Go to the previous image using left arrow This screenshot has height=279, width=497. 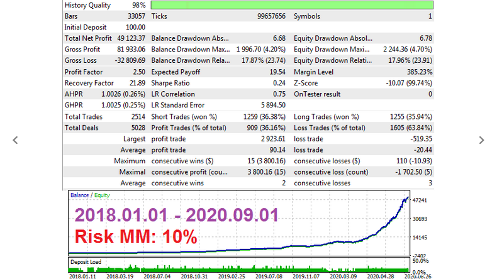(x=15, y=140)
